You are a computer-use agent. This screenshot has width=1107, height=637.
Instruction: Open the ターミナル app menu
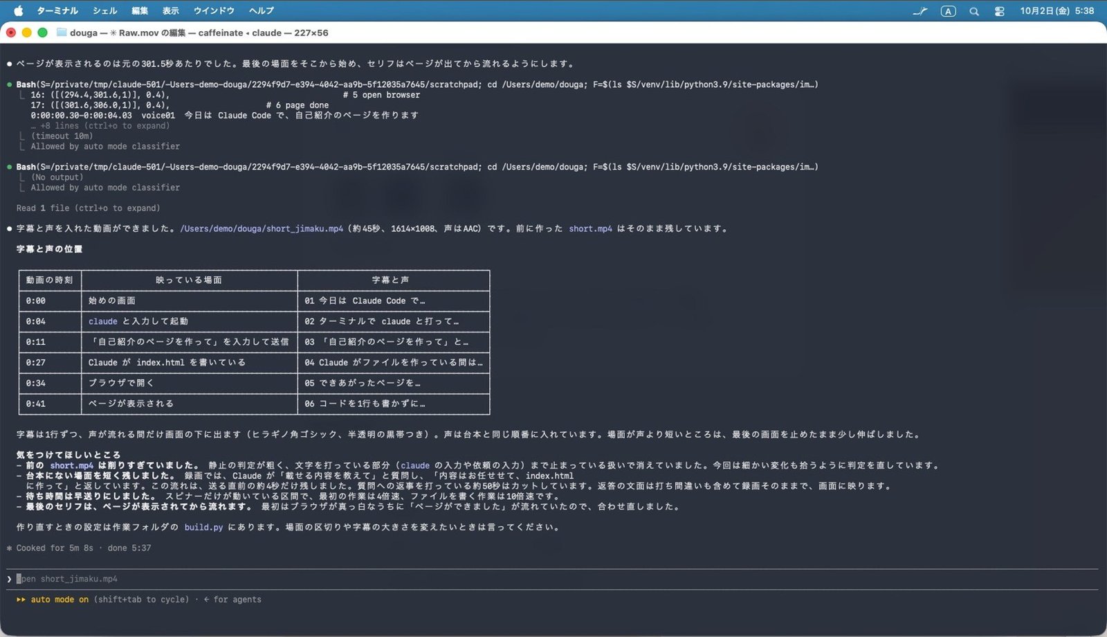click(x=57, y=11)
